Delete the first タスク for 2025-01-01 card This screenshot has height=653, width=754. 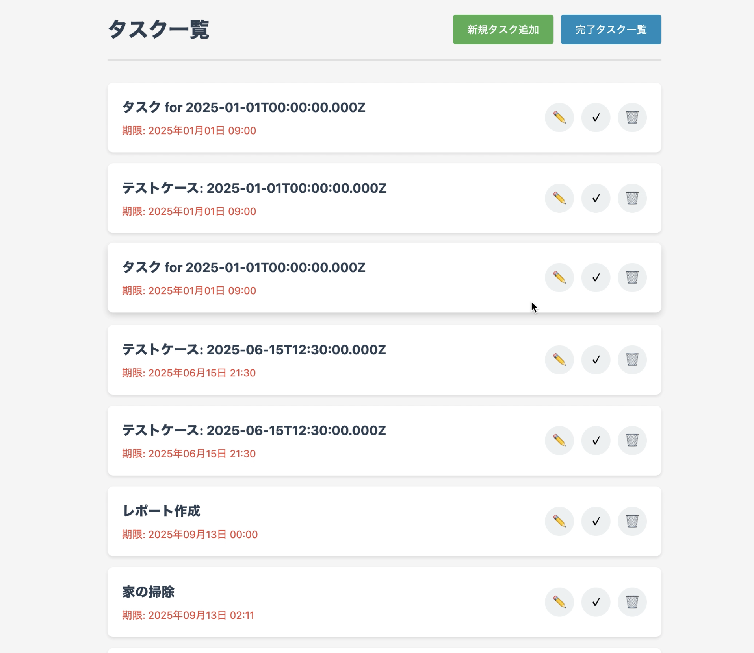(x=632, y=118)
